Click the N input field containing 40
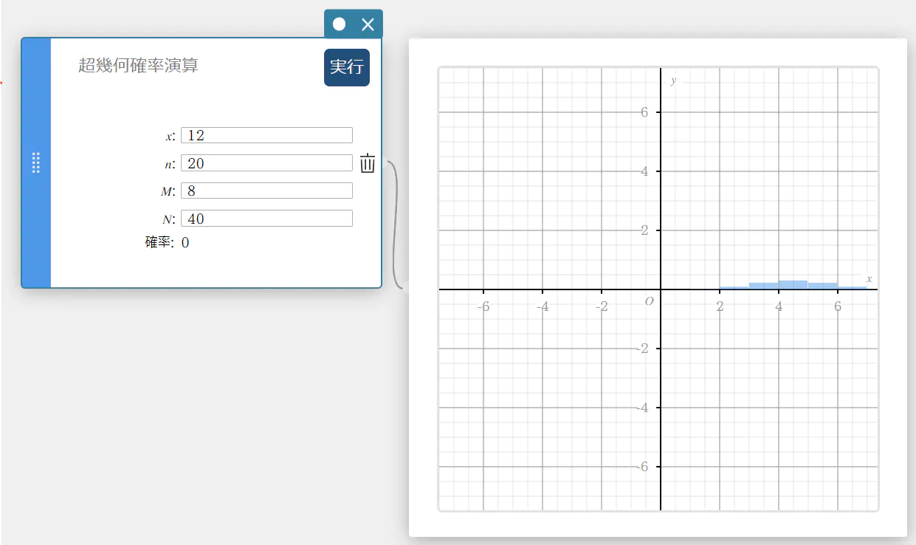The height and width of the screenshot is (545, 916). (x=266, y=219)
